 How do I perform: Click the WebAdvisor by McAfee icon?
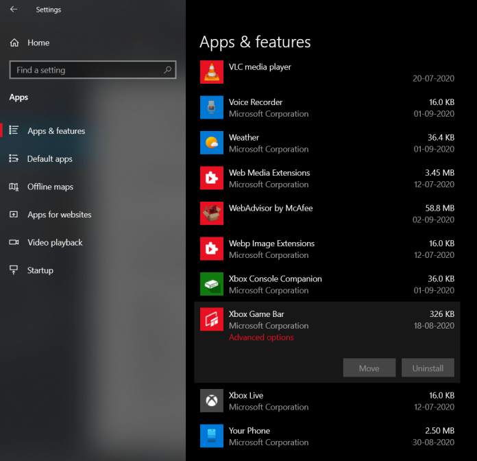pos(212,213)
